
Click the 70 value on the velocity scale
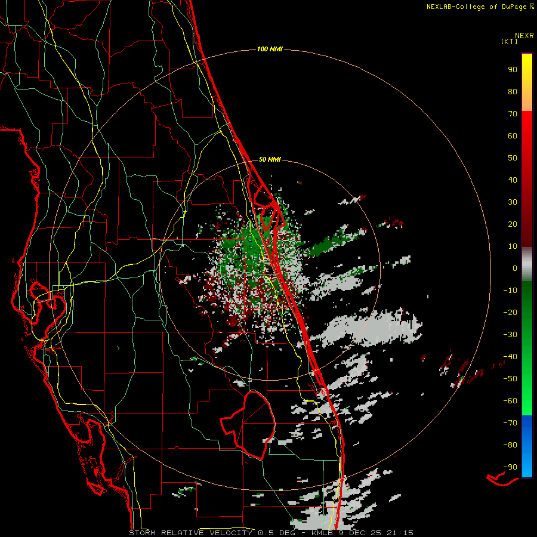(x=513, y=114)
